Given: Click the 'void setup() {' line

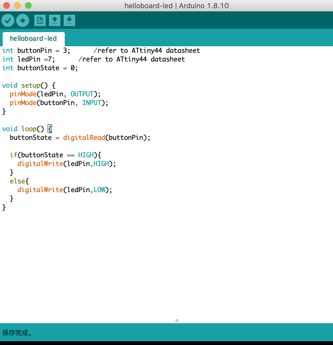Looking at the screenshot, I should click(29, 85).
